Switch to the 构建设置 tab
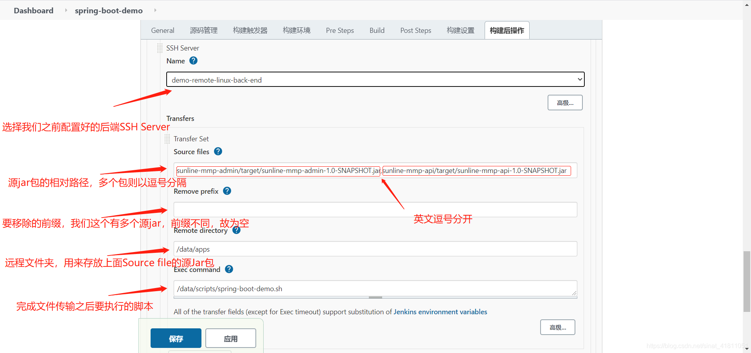Image resolution: width=751 pixels, height=353 pixels. (x=460, y=31)
